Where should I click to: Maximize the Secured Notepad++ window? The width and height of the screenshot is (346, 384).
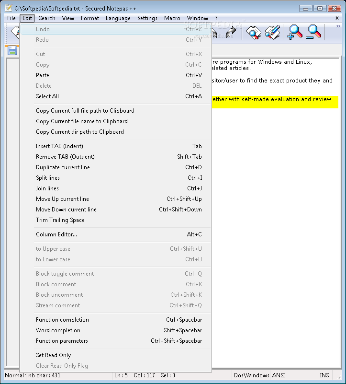pos(320,9)
